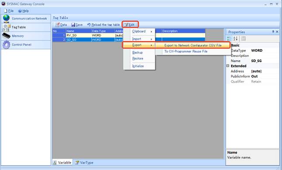Click the Description property field
Viewport: 282px width, 170px height.
point(265,56)
